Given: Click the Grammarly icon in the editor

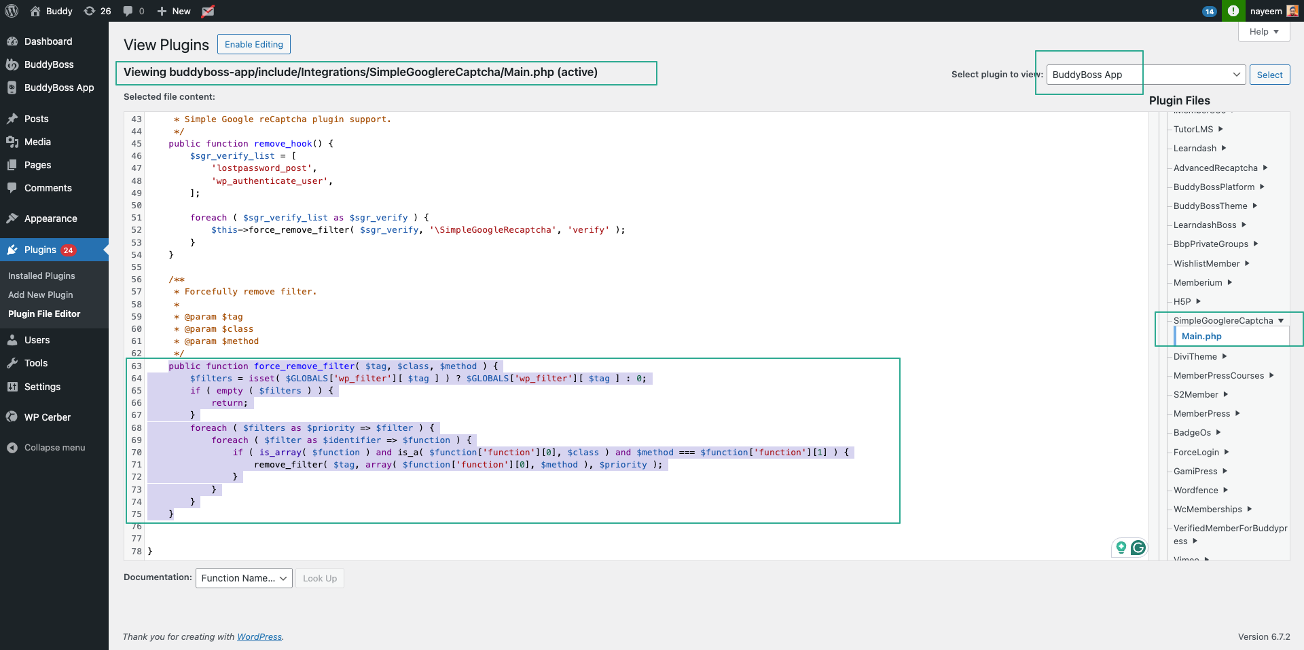Looking at the screenshot, I should click(x=1138, y=548).
